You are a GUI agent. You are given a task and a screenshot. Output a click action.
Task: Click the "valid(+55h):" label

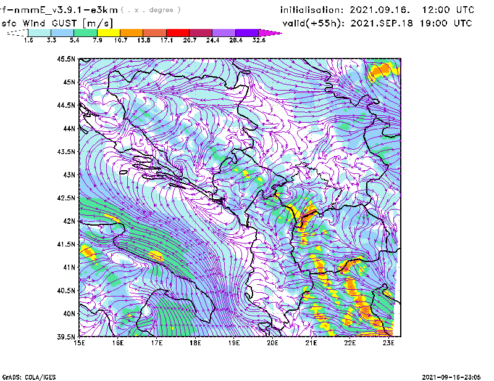[x=314, y=23]
